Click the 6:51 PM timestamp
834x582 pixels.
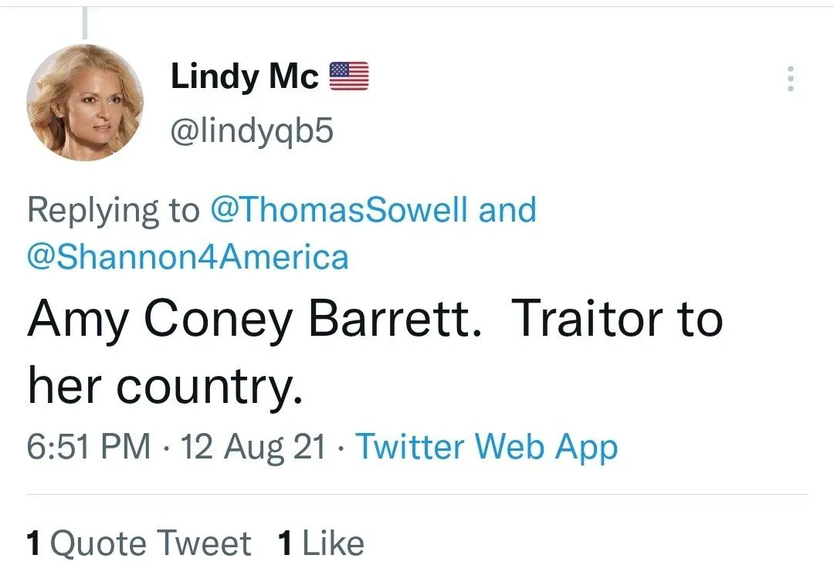click(89, 447)
